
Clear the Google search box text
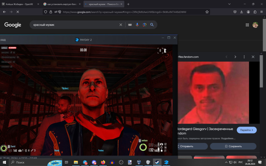coord(121,25)
